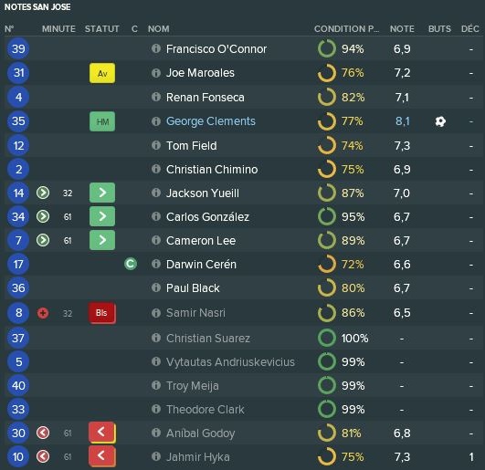Sort by the BUTS column header
The height and width of the screenshot is (470, 485).
pyautogui.click(x=439, y=28)
